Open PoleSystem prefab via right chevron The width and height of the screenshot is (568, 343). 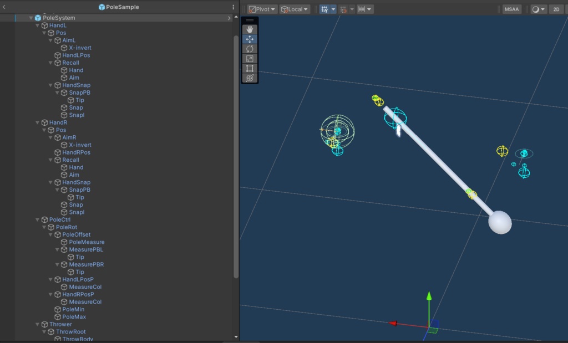click(x=229, y=18)
